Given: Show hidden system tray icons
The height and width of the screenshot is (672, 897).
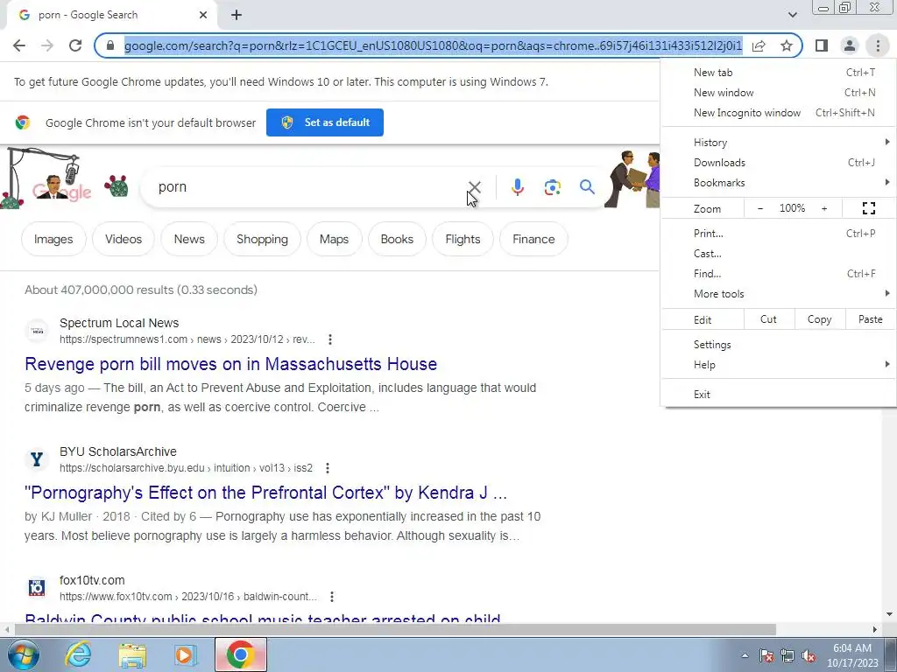Looking at the screenshot, I should [745, 655].
